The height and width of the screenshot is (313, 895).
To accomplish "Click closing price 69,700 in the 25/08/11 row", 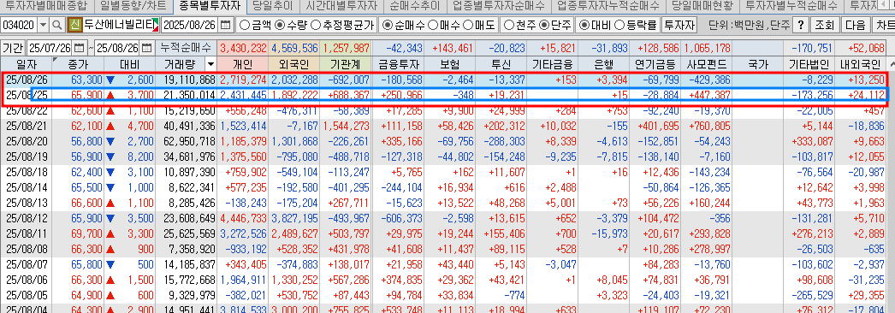I will (77, 233).
